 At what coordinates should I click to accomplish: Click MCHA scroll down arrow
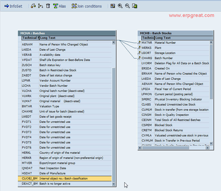coord(114,184)
